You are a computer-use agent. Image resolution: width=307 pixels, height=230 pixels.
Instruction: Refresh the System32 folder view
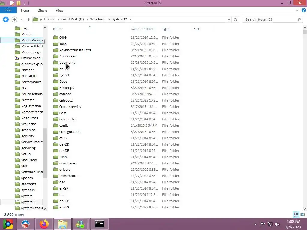235,19
